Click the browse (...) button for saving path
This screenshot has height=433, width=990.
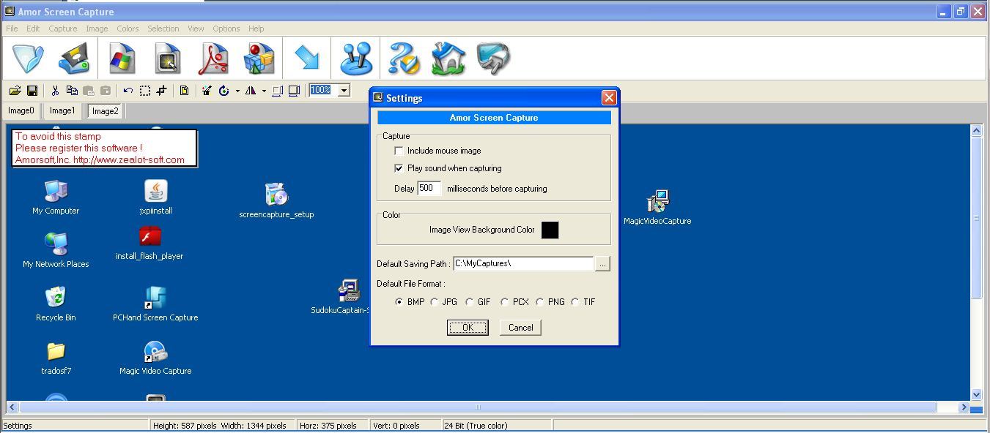coord(602,264)
